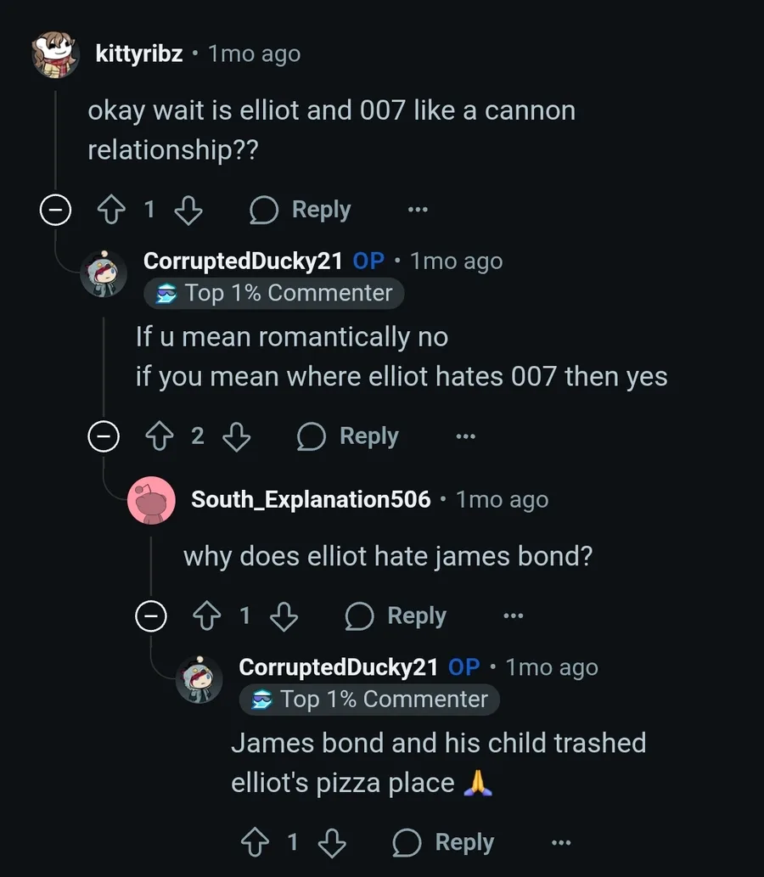Screen dimensions: 764x877
Task: Upvote the 'If u mean romantically no' comment
Action: [160, 436]
